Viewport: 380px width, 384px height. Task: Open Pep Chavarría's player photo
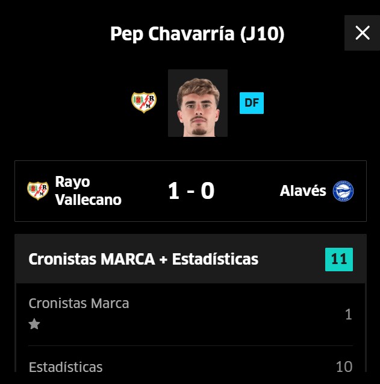pyautogui.click(x=198, y=103)
